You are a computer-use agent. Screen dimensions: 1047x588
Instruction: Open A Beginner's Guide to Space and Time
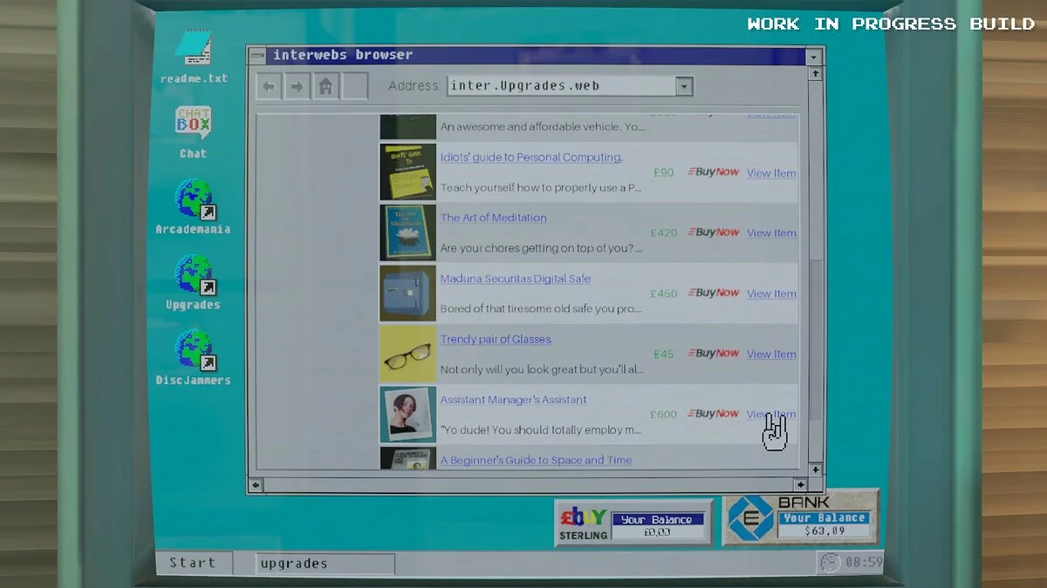click(536, 460)
